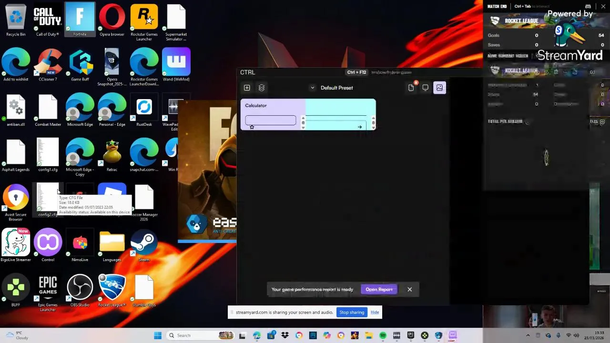Launch NimoLive desktop shortcut
610x343 pixels.
[x=80, y=246]
